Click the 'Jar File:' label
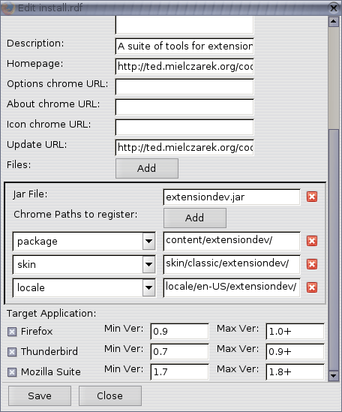 [x=30, y=194]
